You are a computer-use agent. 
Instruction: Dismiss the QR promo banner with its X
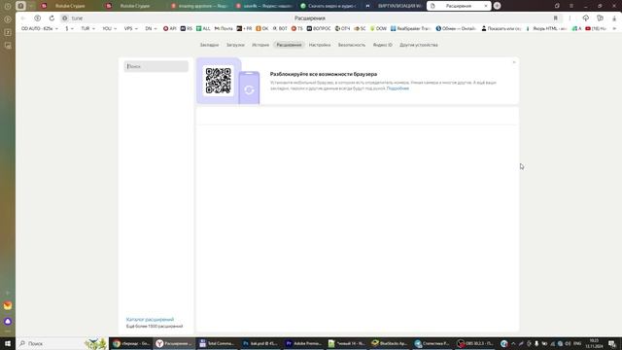[514, 62]
